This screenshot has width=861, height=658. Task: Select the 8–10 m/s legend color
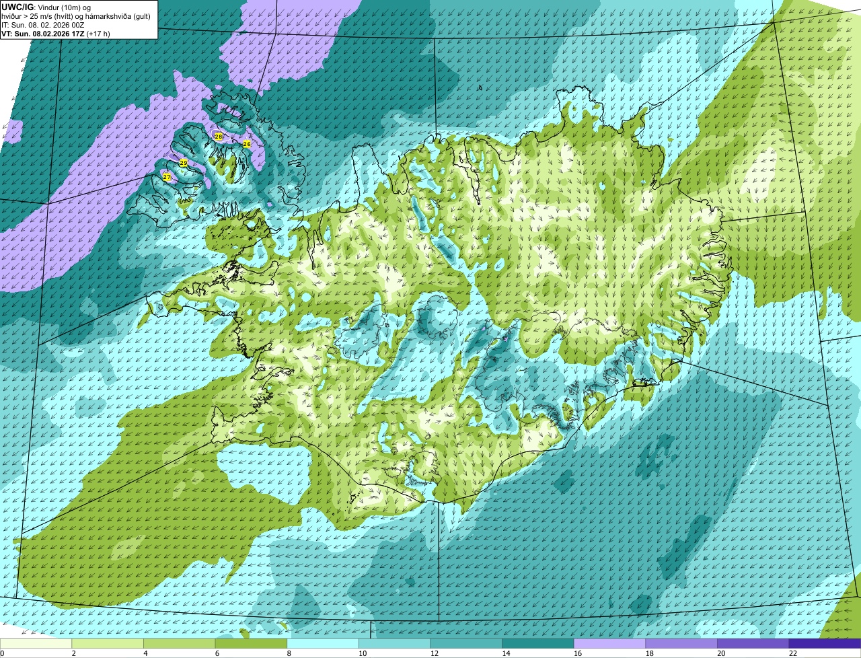[x=323, y=643]
